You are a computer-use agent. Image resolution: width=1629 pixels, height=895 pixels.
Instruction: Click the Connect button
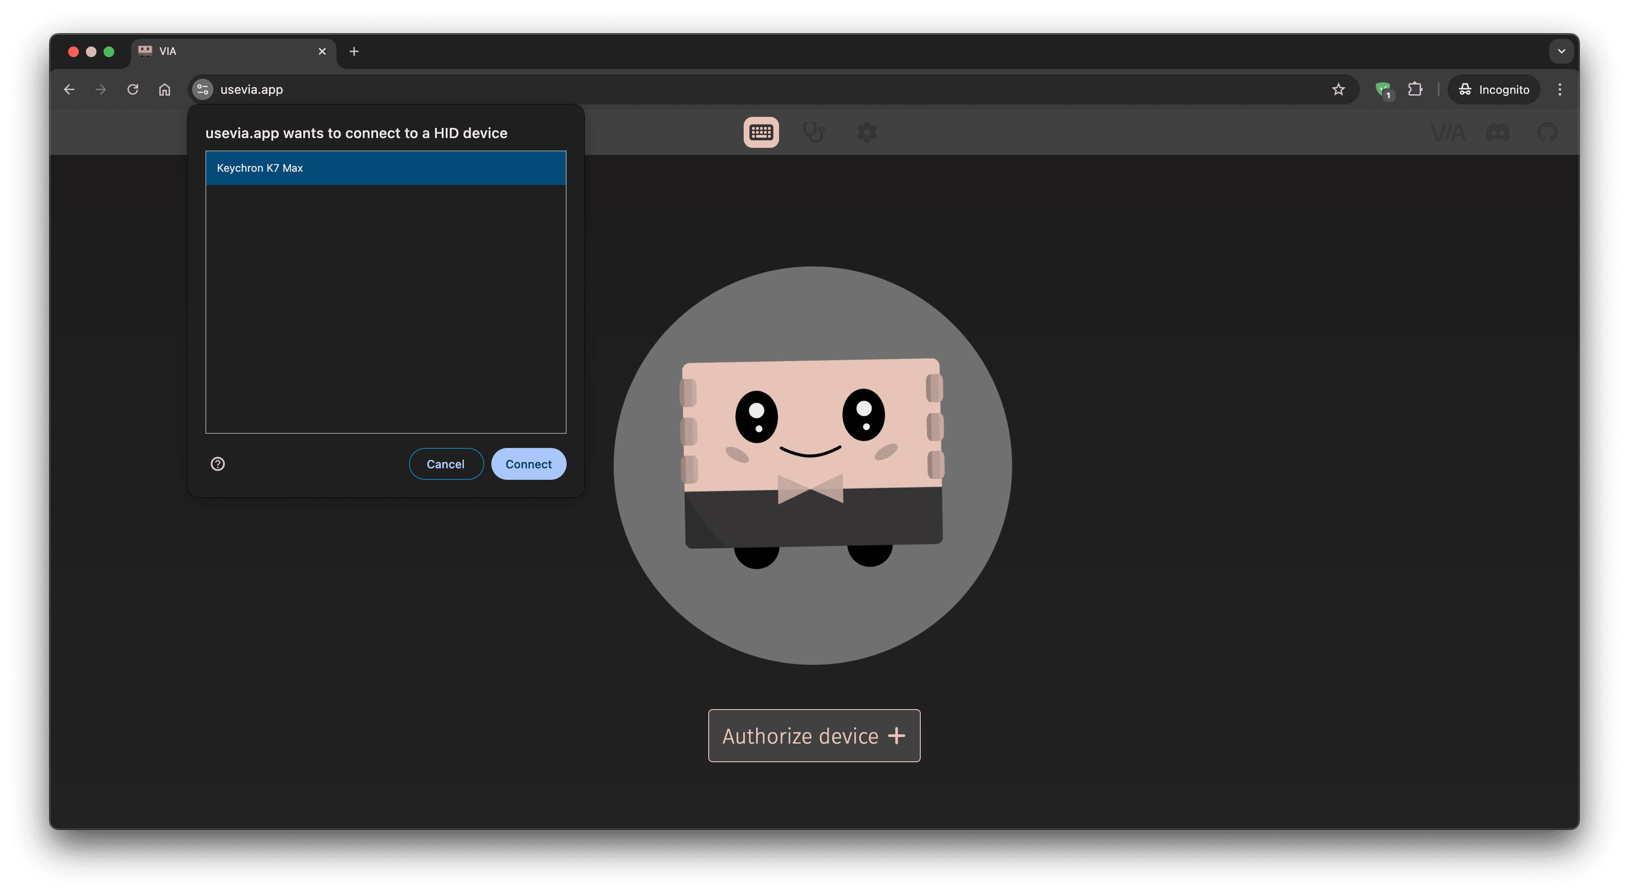click(x=528, y=463)
